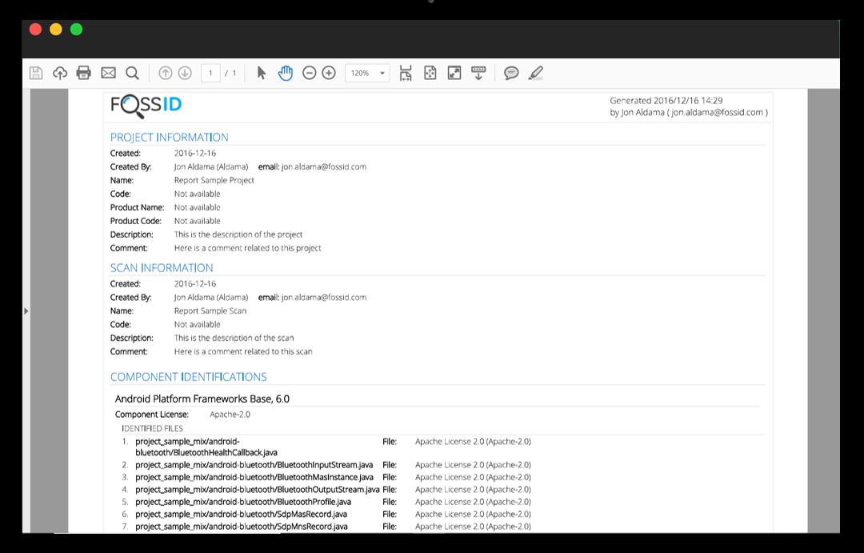Zoom in with the plus button
Screen dimensions: 864x553
click(x=329, y=73)
